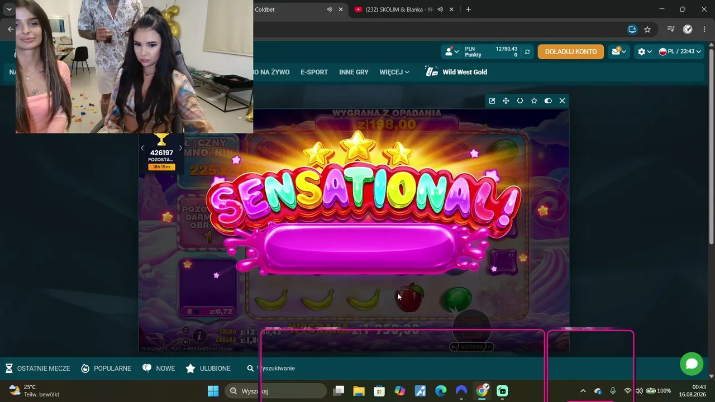Switch to the SKOLIM & Blanka YouTube tab
The height and width of the screenshot is (402, 715).
click(399, 9)
